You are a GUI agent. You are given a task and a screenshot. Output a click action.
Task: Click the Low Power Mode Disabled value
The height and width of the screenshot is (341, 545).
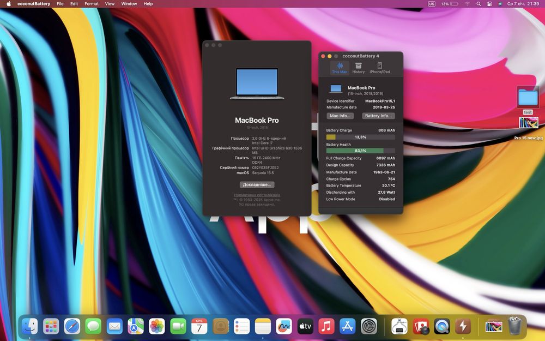pos(387,199)
